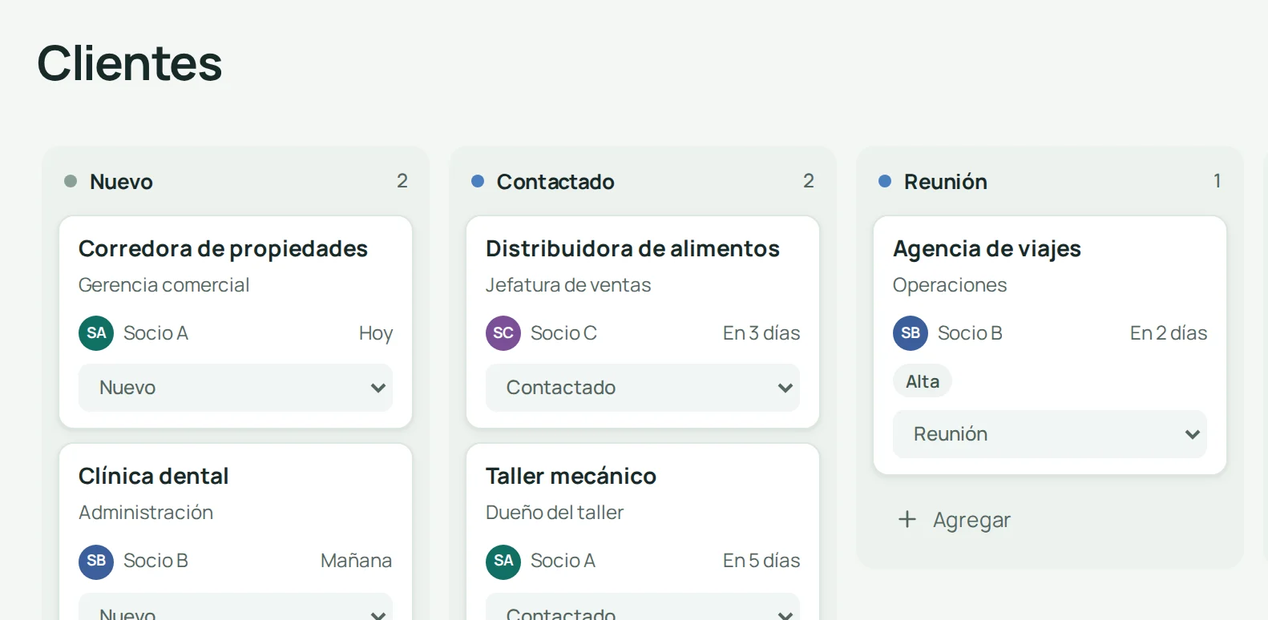Click the SA avatar on Corredora de propiedades
The height and width of the screenshot is (620, 1268).
tap(96, 333)
